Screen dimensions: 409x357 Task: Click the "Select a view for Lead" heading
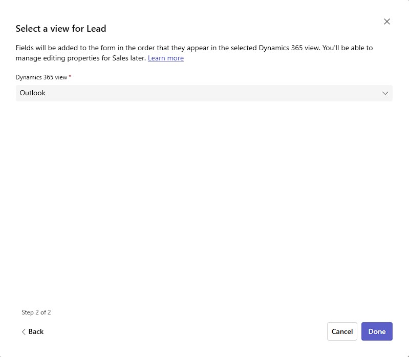click(61, 29)
